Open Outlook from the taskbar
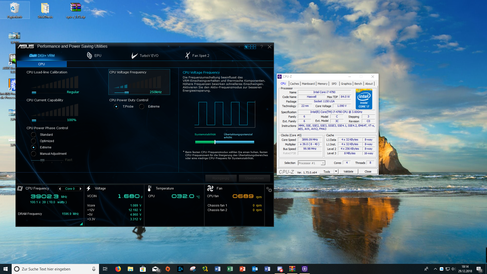This screenshot has height=274, width=487. coord(255,269)
